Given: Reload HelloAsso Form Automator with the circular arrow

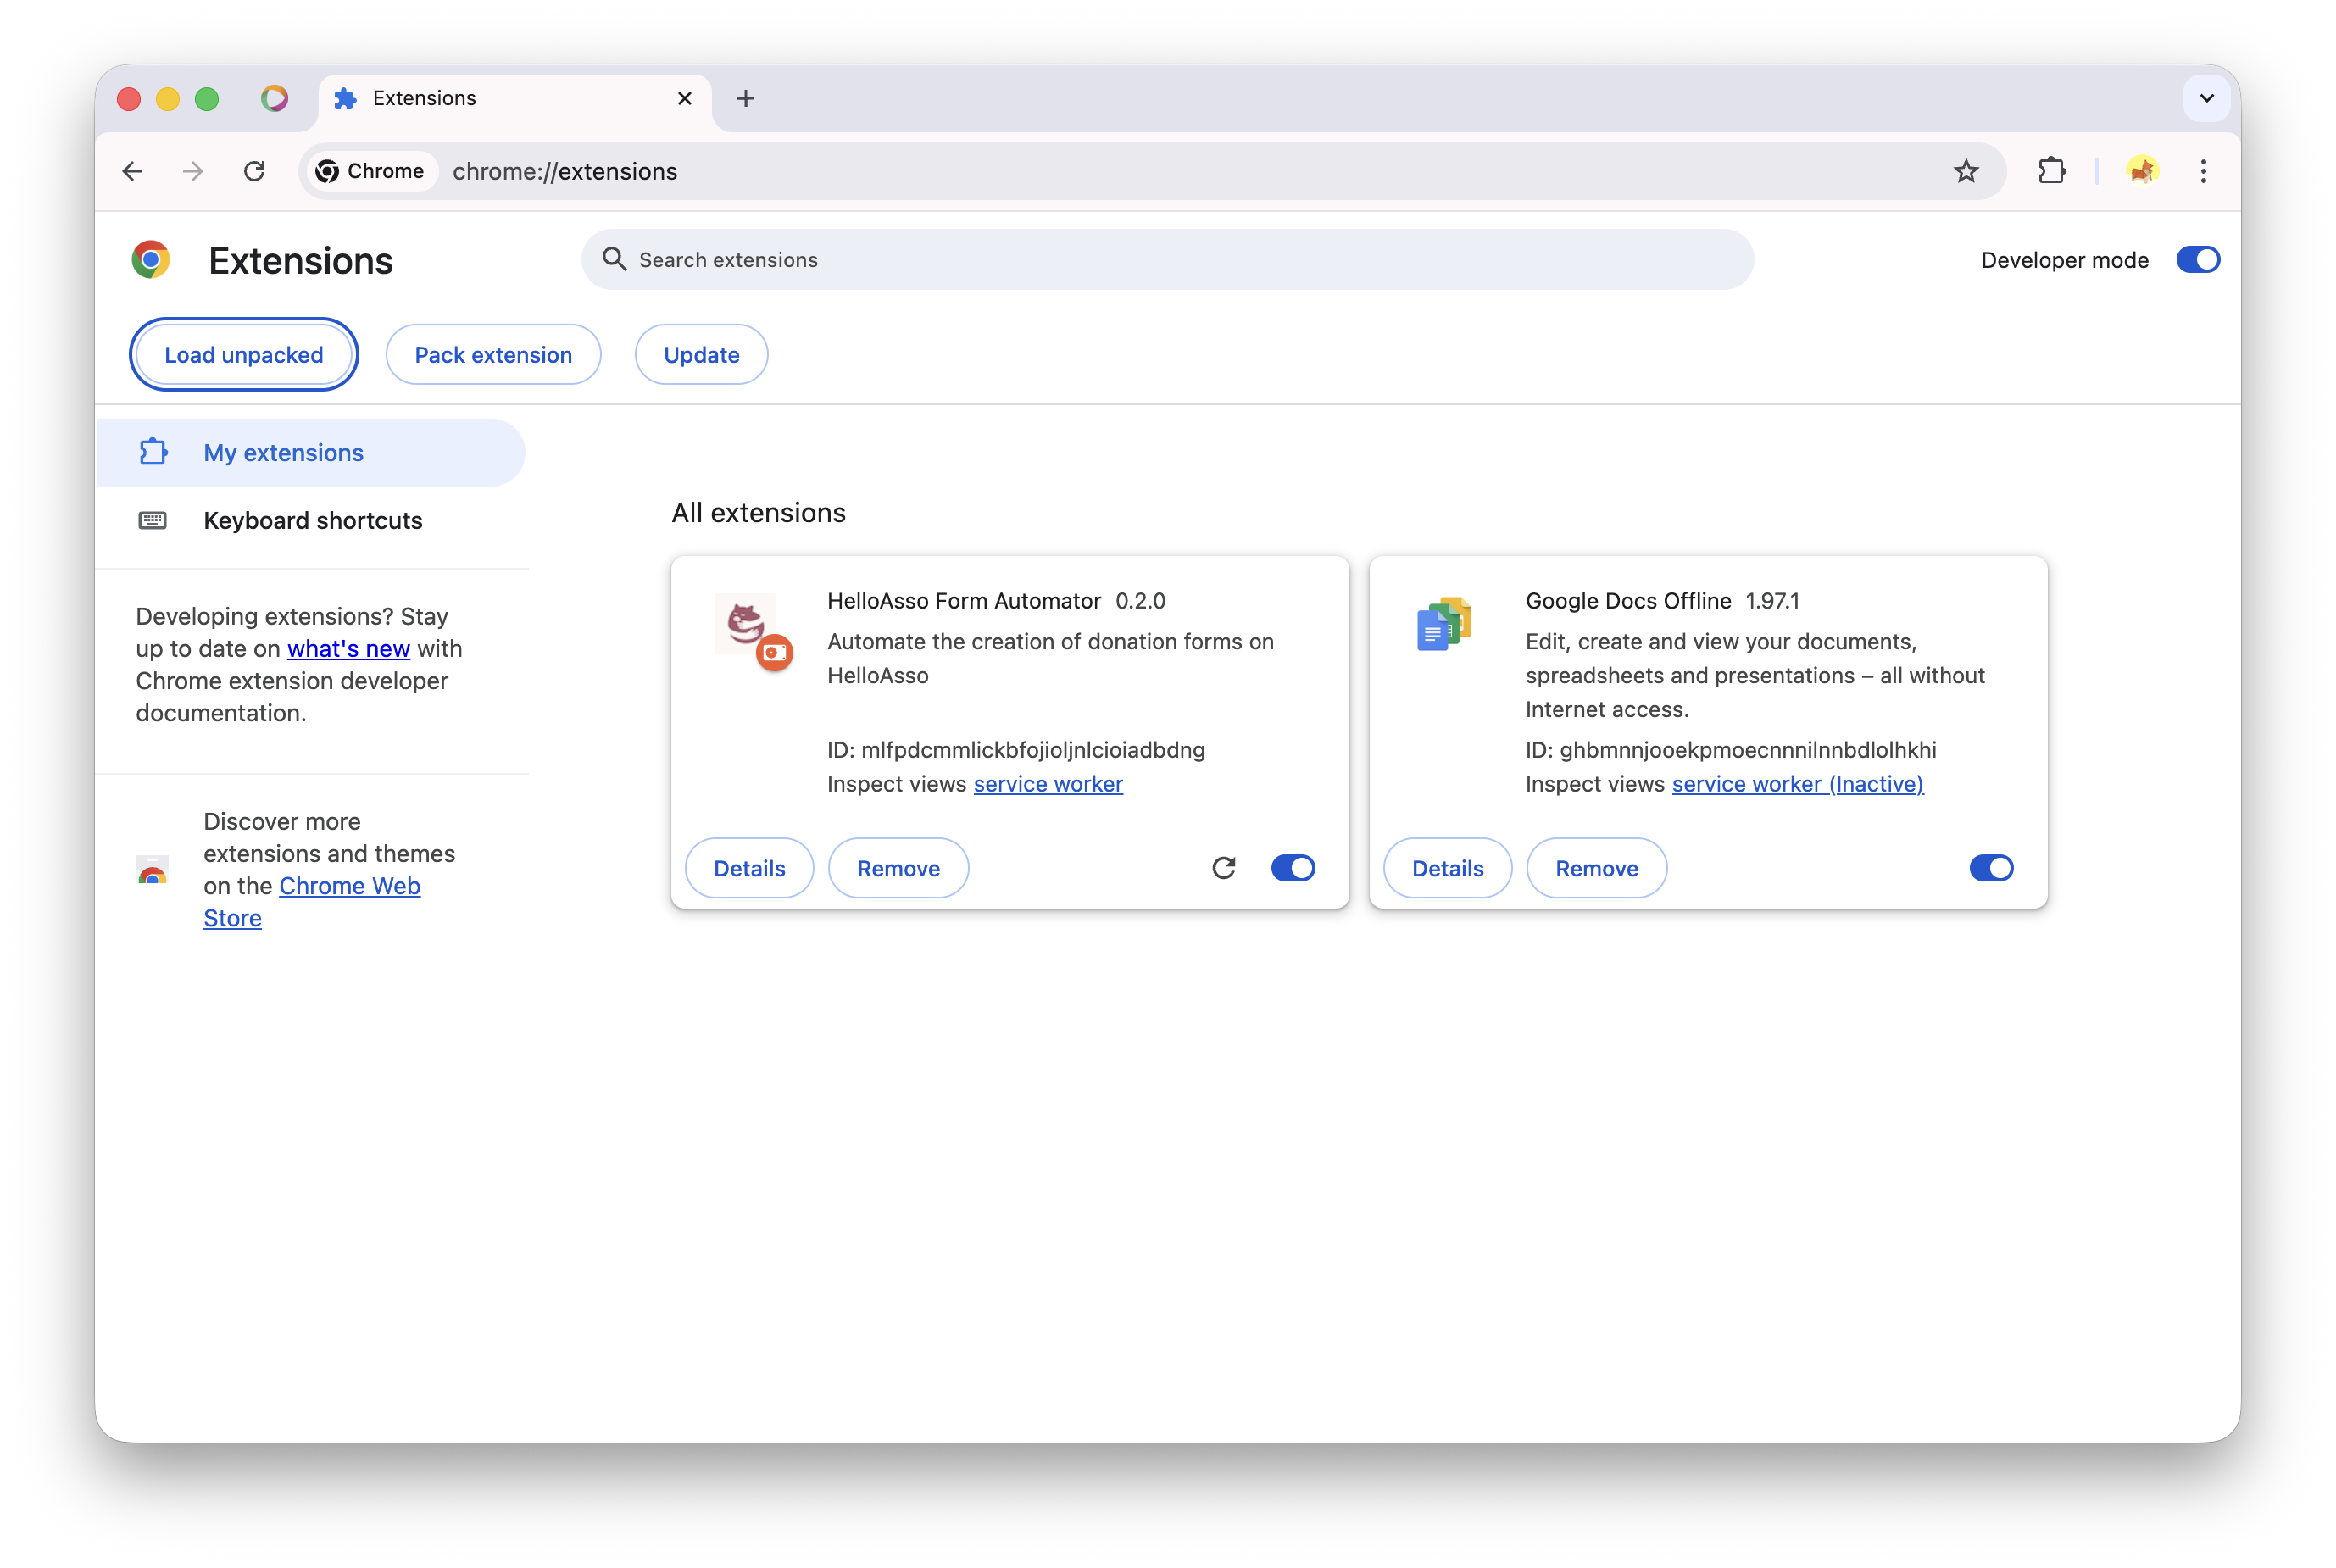Looking at the screenshot, I should [x=1224, y=868].
